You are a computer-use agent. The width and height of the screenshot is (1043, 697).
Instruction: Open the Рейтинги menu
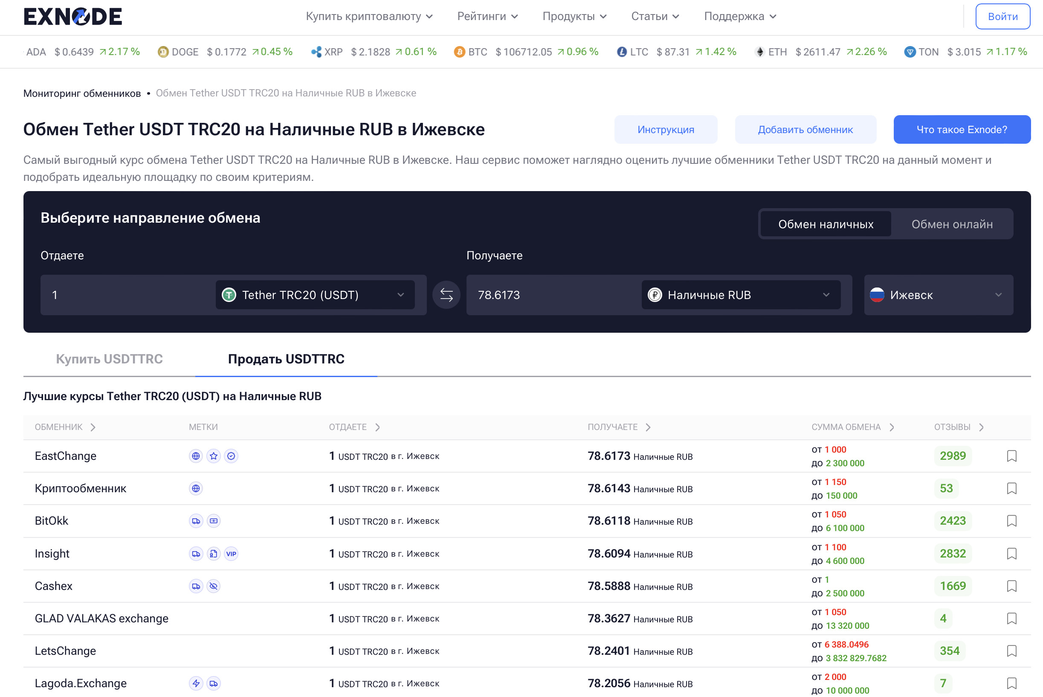(487, 17)
